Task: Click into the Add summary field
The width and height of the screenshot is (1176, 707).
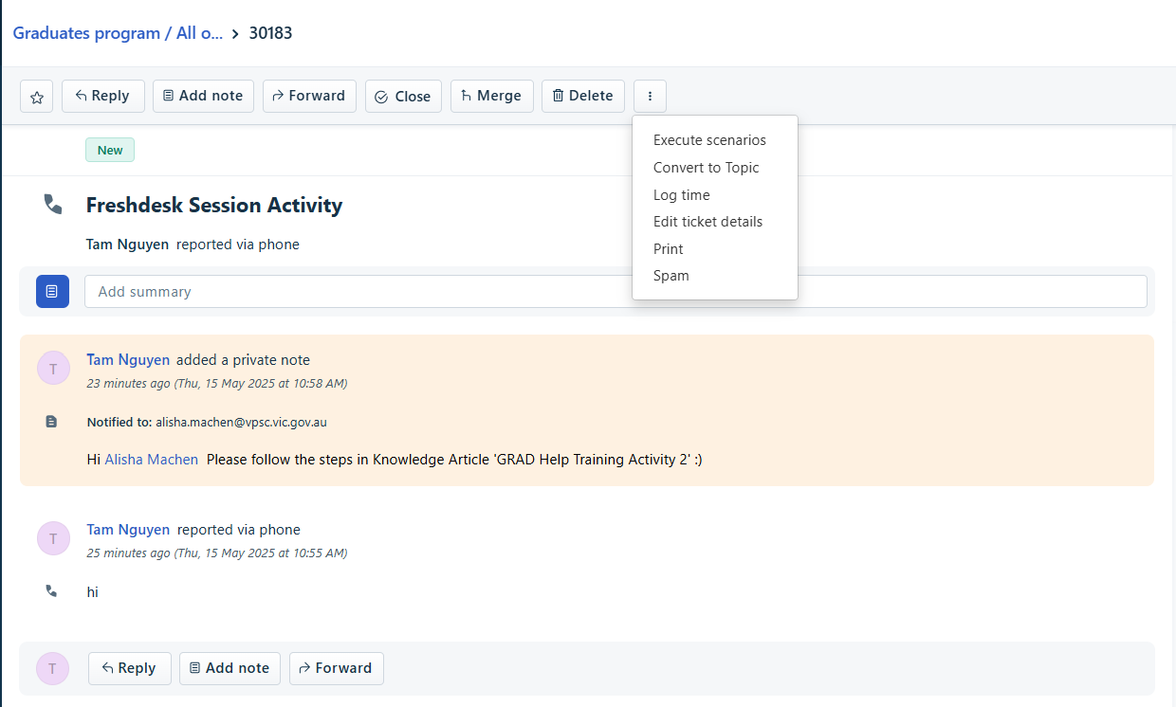Action: coord(616,291)
